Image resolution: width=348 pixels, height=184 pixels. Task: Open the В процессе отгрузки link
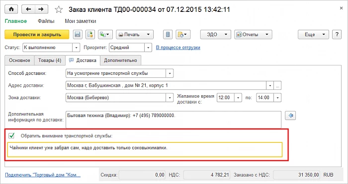pyautogui.click(x=178, y=48)
